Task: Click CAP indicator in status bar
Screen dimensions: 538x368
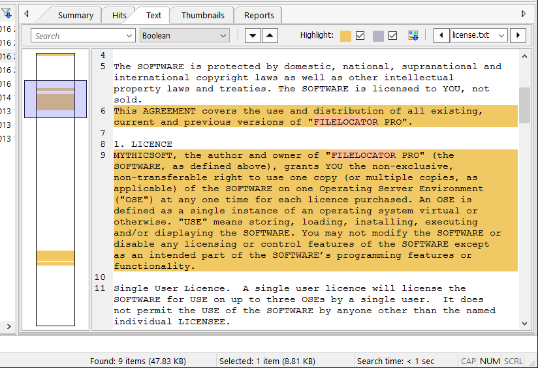Action: click(x=468, y=361)
